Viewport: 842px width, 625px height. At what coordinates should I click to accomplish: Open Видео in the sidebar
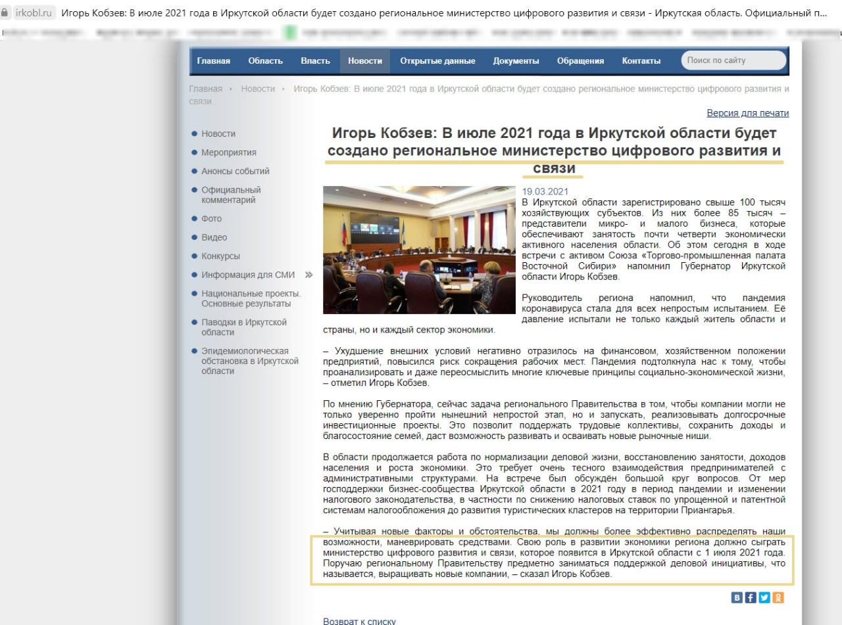point(214,237)
